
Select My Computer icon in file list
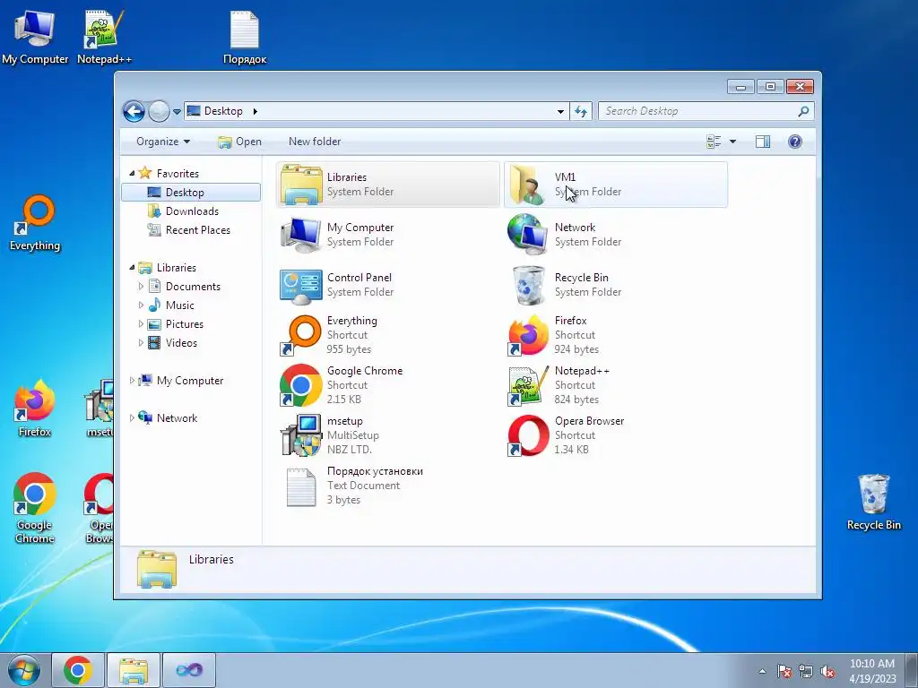[x=301, y=235]
